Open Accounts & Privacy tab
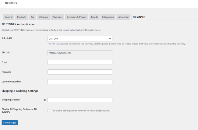Screen dimensions: 198x130 (77, 17)
